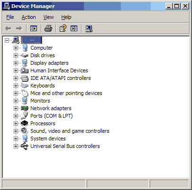
Task: Expand the Network adapters category
Action: click(16, 108)
